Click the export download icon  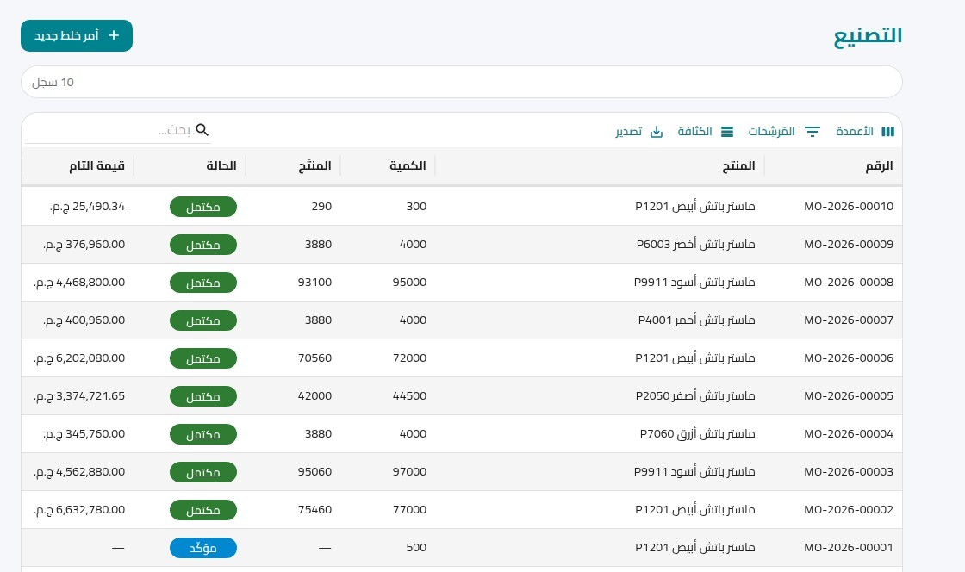click(657, 132)
